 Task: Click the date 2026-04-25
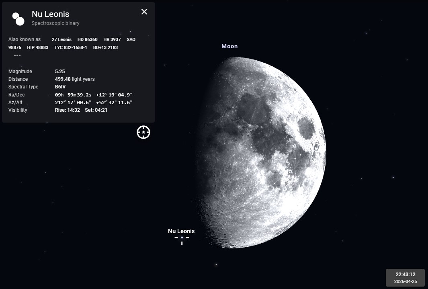[x=405, y=281]
